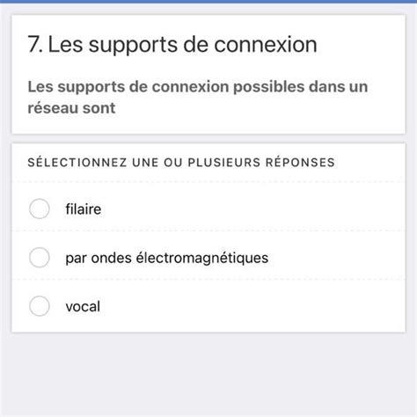The image size is (417, 417).
Task: Click the word 'PLUSIEURS' in the instruction
Action: [224, 163]
